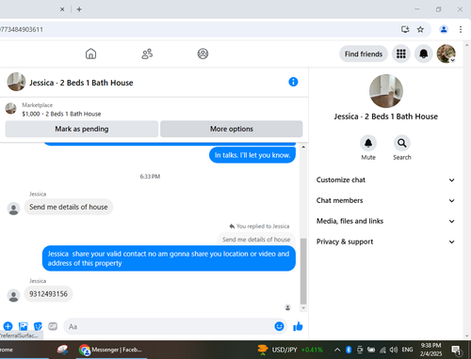Screen dimensions: 471x359
Task: Click More options button
Action: coord(232,129)
